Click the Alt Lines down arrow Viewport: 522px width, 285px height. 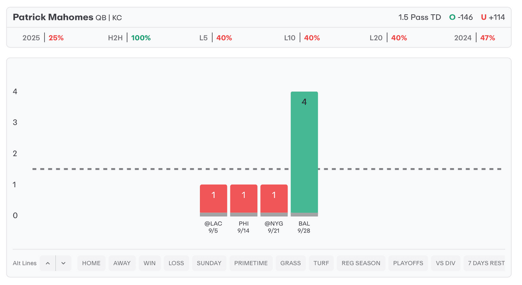[63, 263]
